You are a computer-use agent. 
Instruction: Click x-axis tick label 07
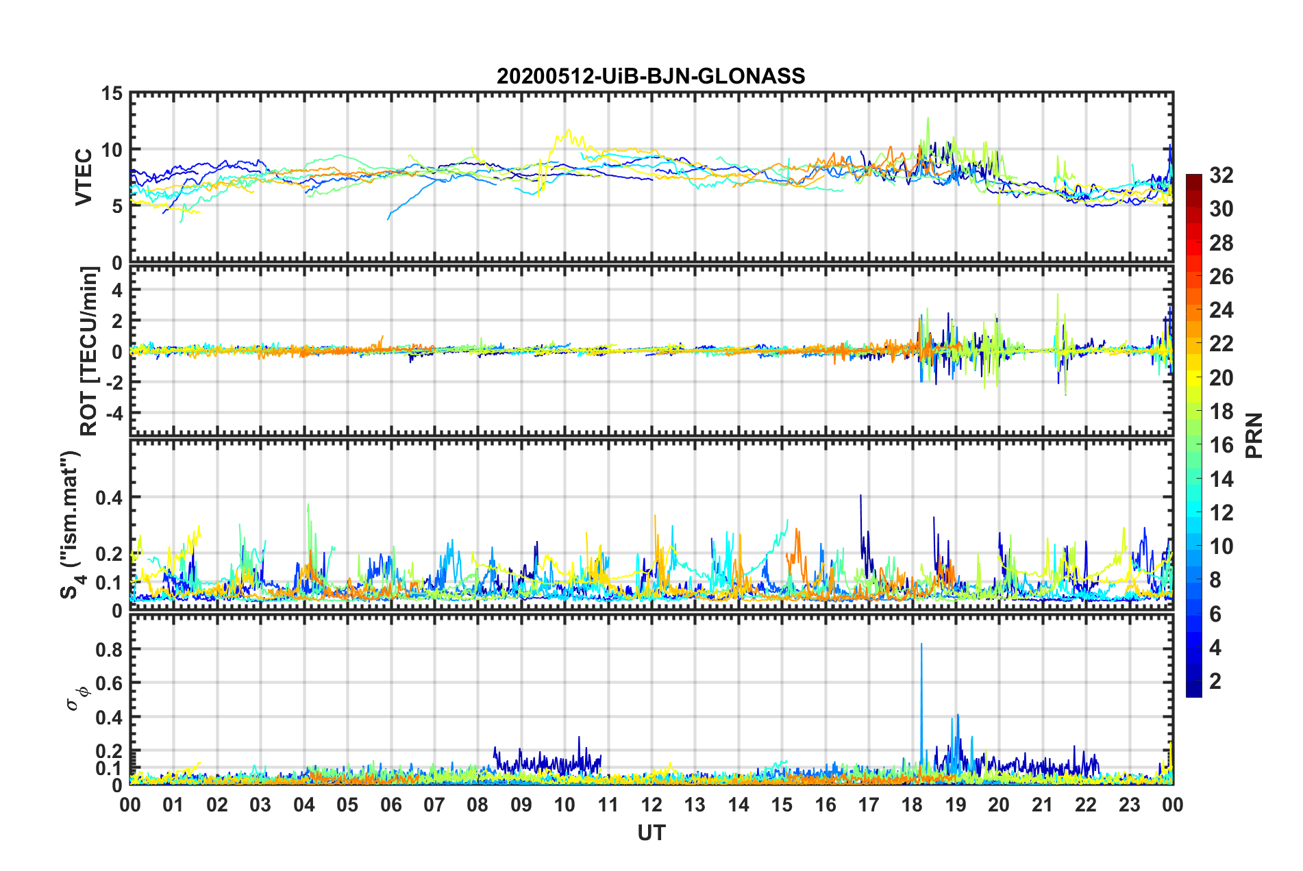[434, 805]
